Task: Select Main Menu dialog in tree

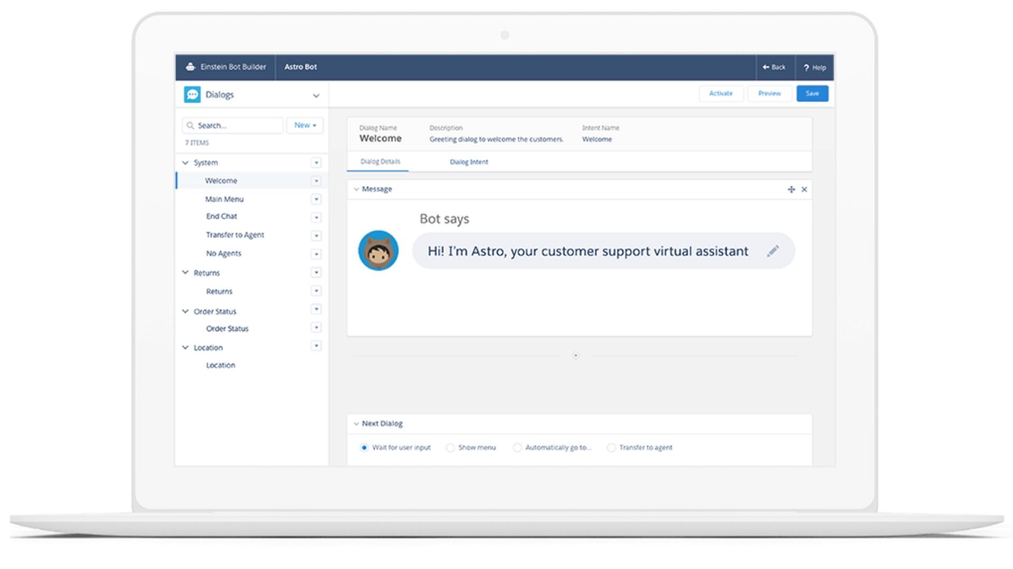Action: (224, 199)
